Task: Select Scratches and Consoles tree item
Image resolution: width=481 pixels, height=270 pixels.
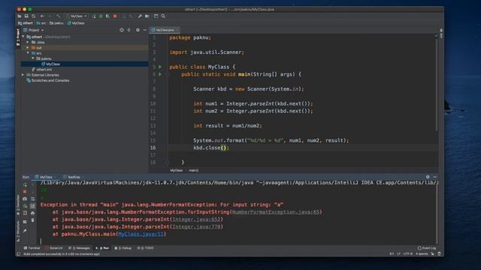Action: coord(48,80)
